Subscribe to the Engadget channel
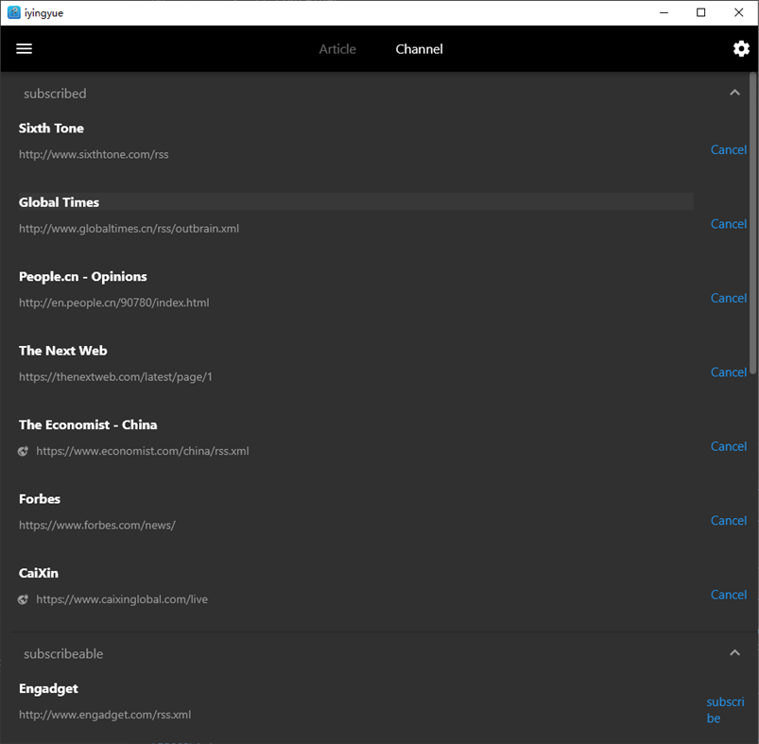The height and width of the screenshot is (744, 759). [725, 710]
